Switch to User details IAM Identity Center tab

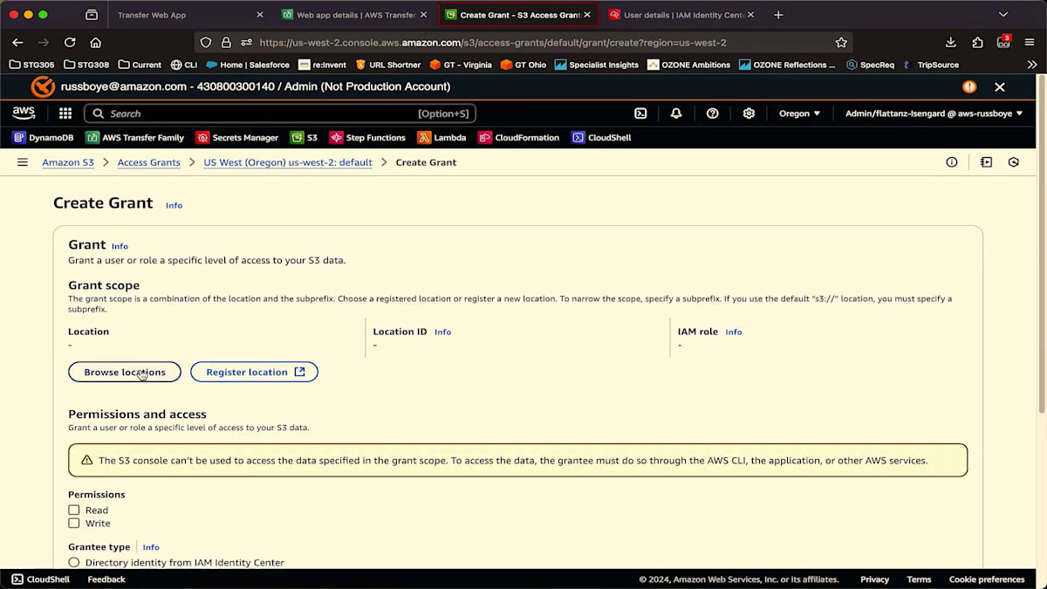[681, 15]
